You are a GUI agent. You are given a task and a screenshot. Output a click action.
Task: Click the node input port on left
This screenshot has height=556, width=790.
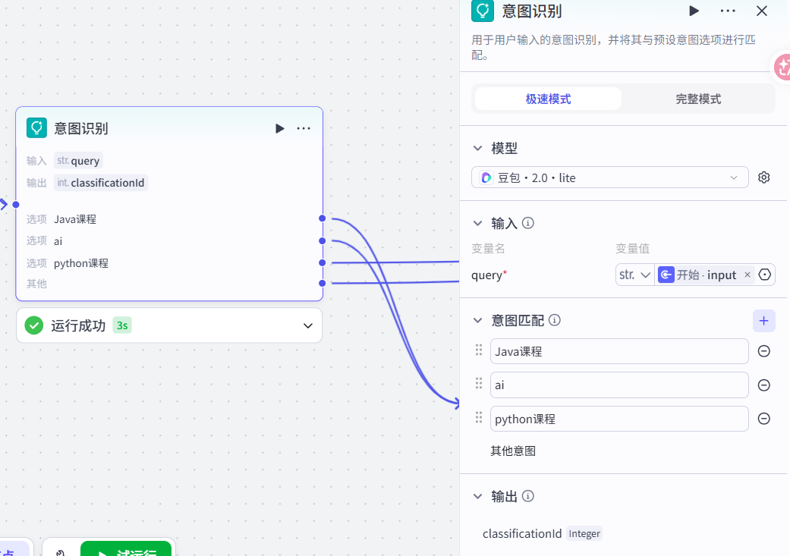tap(16, 205)
